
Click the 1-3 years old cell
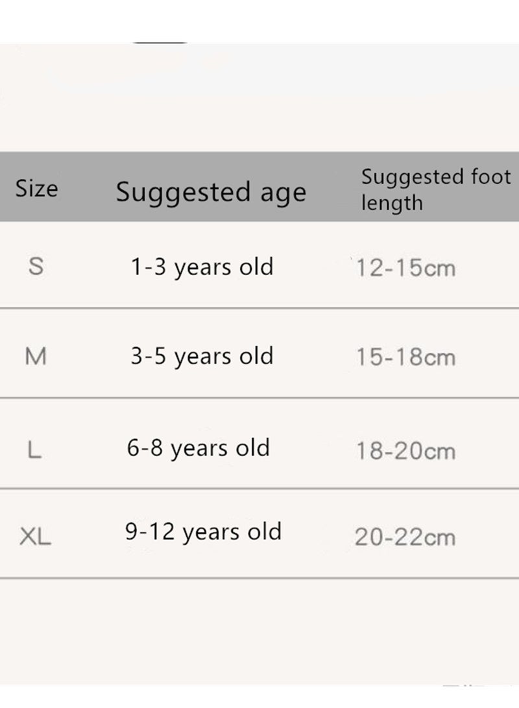(202, 267)
